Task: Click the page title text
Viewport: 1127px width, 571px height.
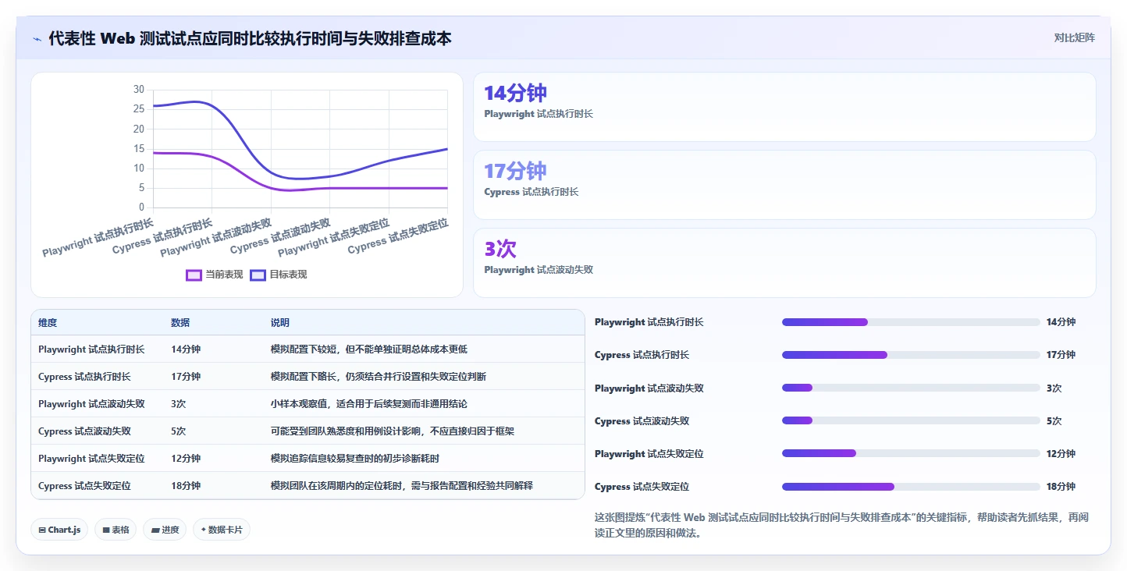Action: click(250, 38)
